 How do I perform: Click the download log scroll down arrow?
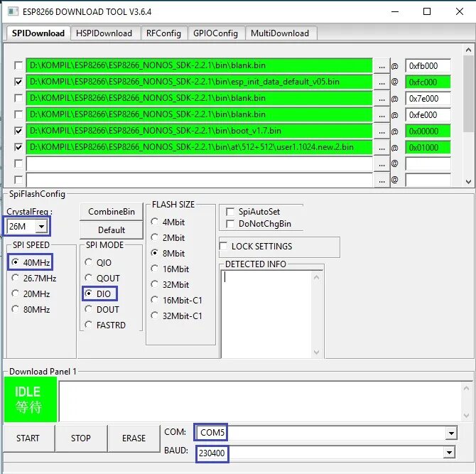(x=467, y=416)
